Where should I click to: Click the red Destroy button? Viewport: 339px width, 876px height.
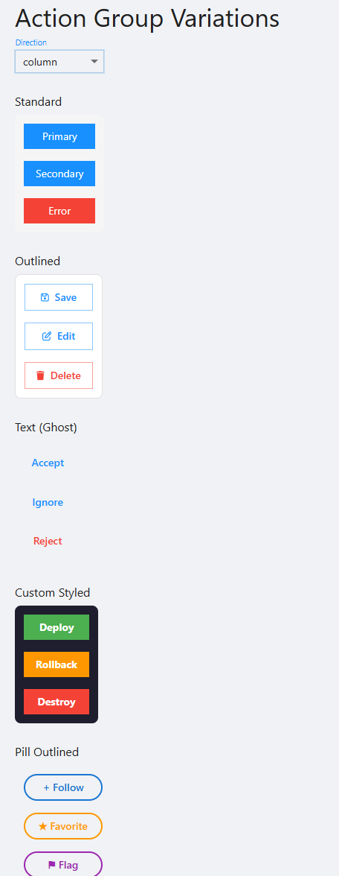(56, 702)
